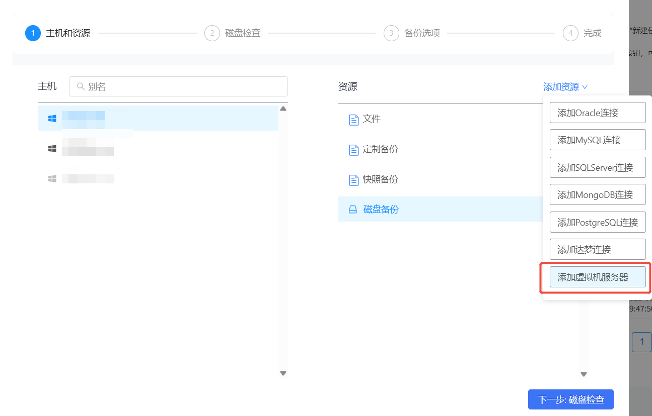652x416 pixels.
Task: Click resource list scrollbar down arrow
Action: (x=584, y=374)
